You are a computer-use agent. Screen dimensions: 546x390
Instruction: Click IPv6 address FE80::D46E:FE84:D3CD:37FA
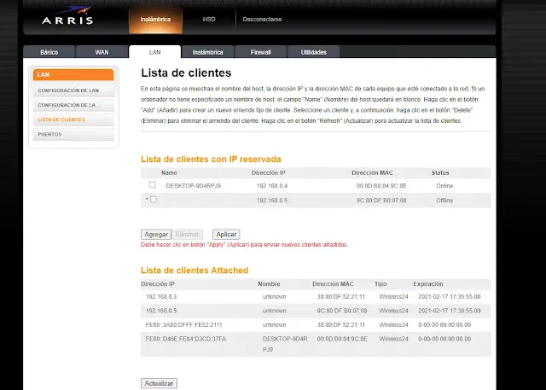(x=186, y=339)
